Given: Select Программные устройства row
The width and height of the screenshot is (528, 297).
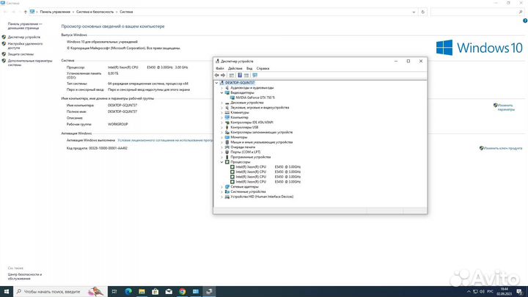Looking at the screenshot, I should tap(250, 157).
